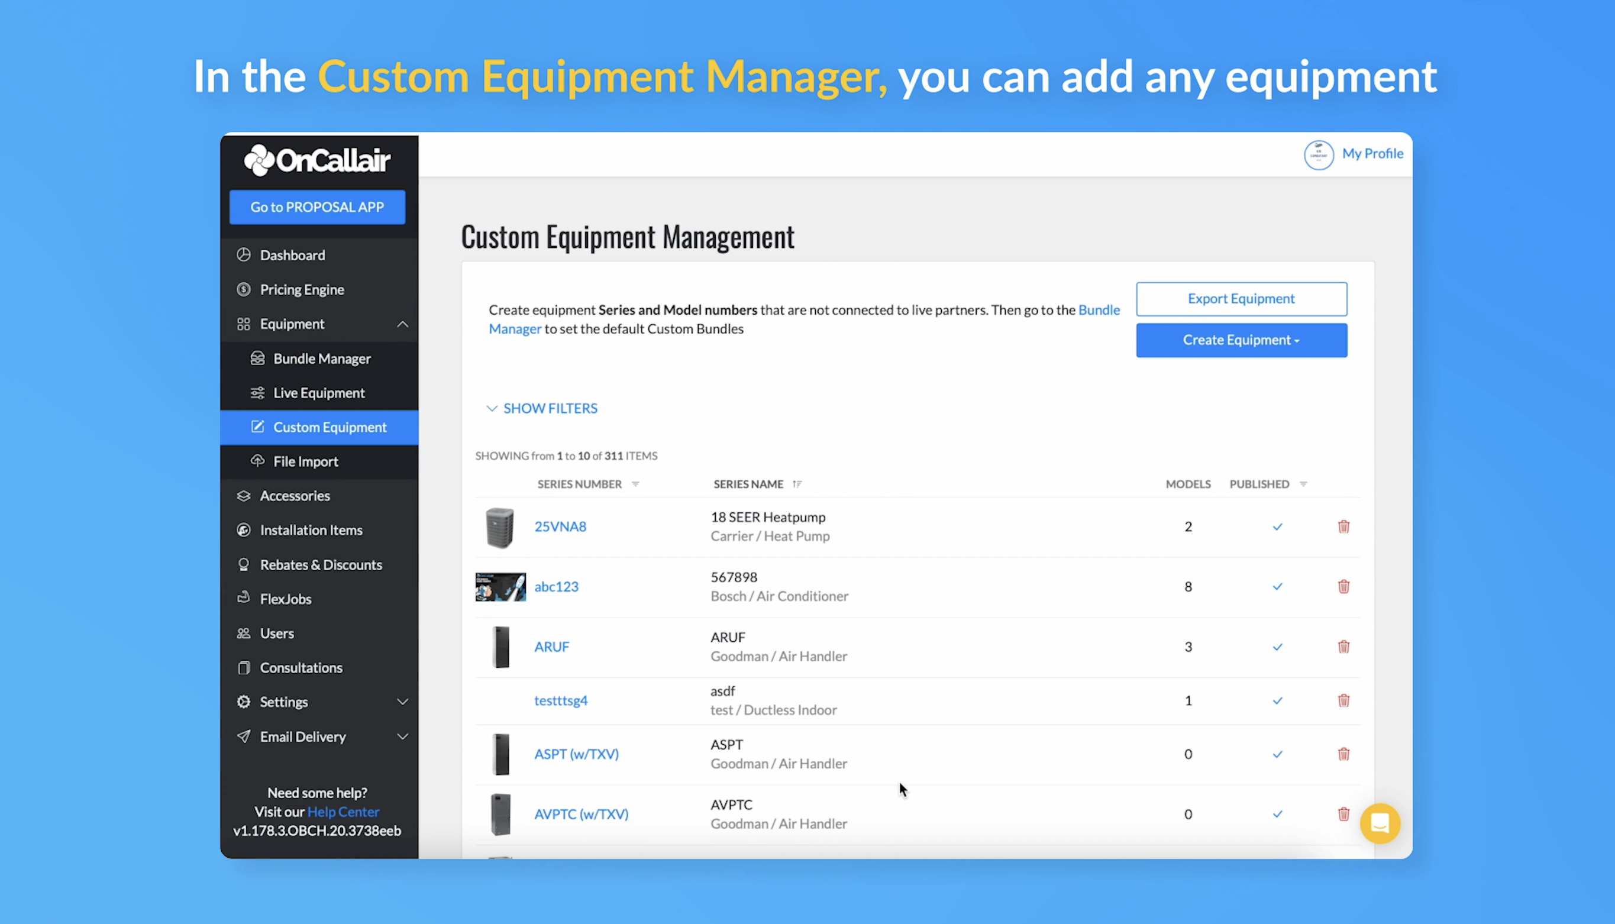
Task: Open the chat support widget
Action: 1380,823
